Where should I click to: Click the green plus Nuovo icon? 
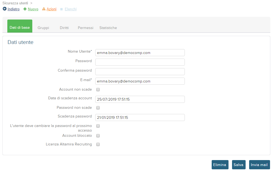pyautogui.click(x=25, y=9)
